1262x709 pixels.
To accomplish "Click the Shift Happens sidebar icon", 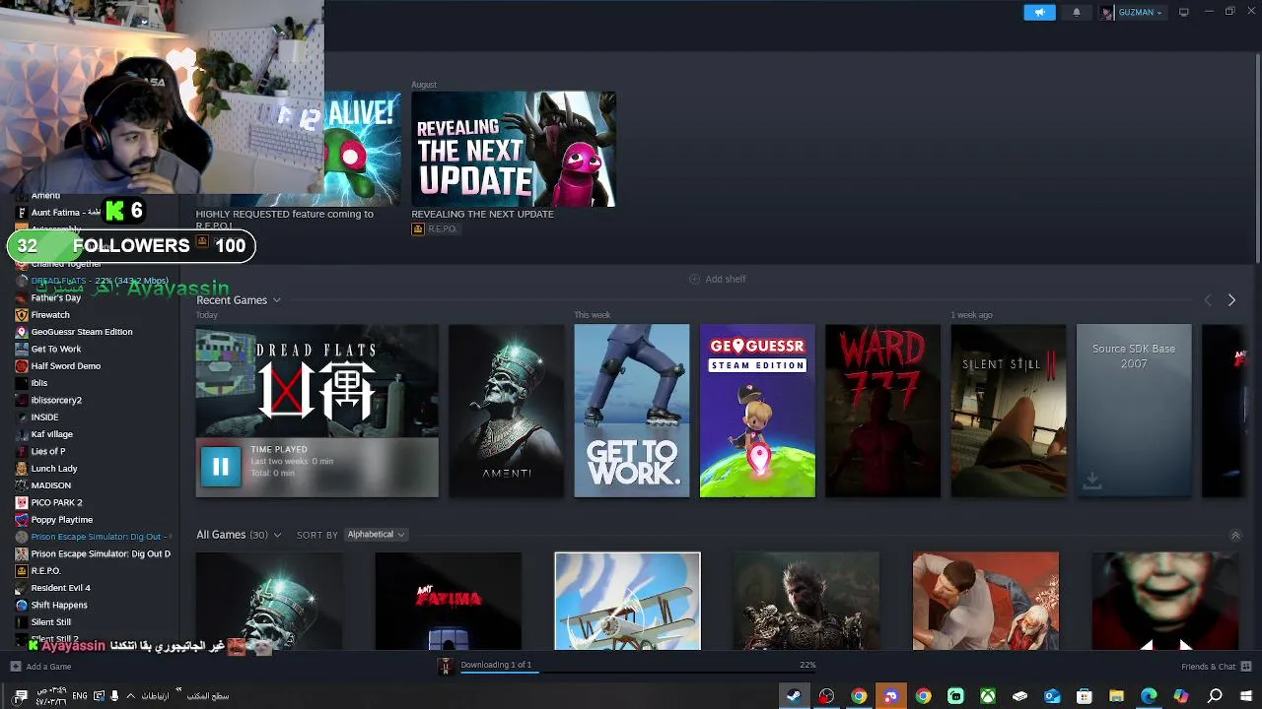I will [22, 605].
